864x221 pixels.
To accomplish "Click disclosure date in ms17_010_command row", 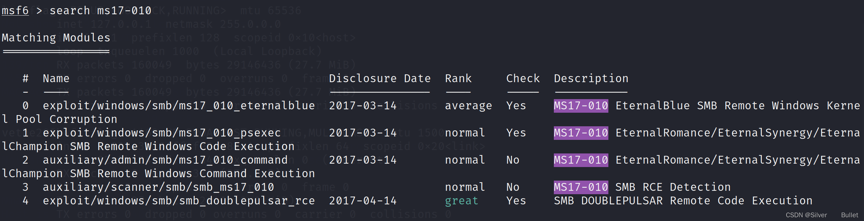I will click(363, 160).
